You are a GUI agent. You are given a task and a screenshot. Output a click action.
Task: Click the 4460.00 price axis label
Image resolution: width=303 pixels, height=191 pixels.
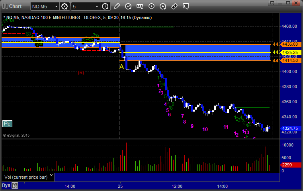point(289,26)
